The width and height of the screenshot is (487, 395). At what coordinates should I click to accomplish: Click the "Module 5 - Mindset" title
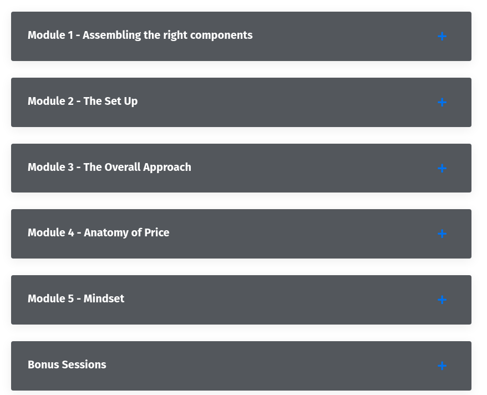click(x=76, y=299)
